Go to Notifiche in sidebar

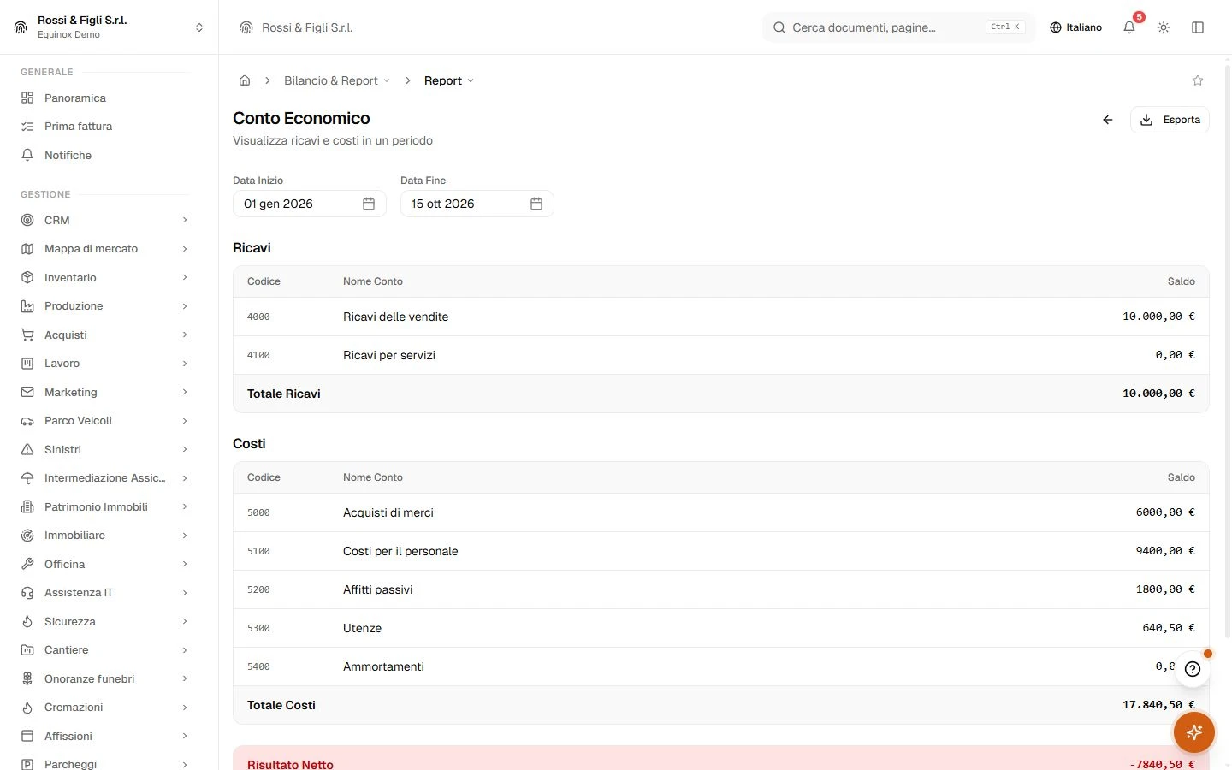point(105,155)
